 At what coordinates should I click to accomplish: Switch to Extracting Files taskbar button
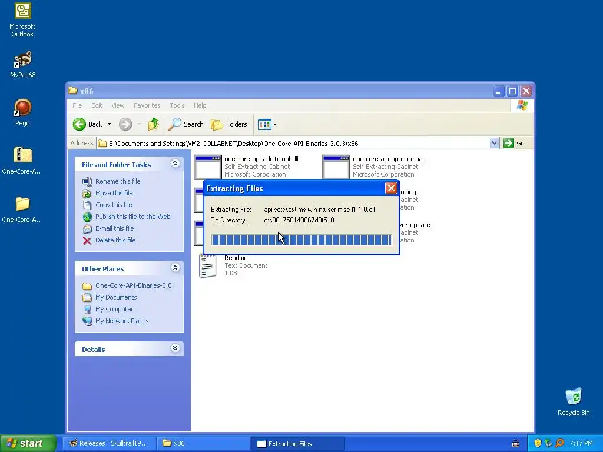(x=297, y=443)
